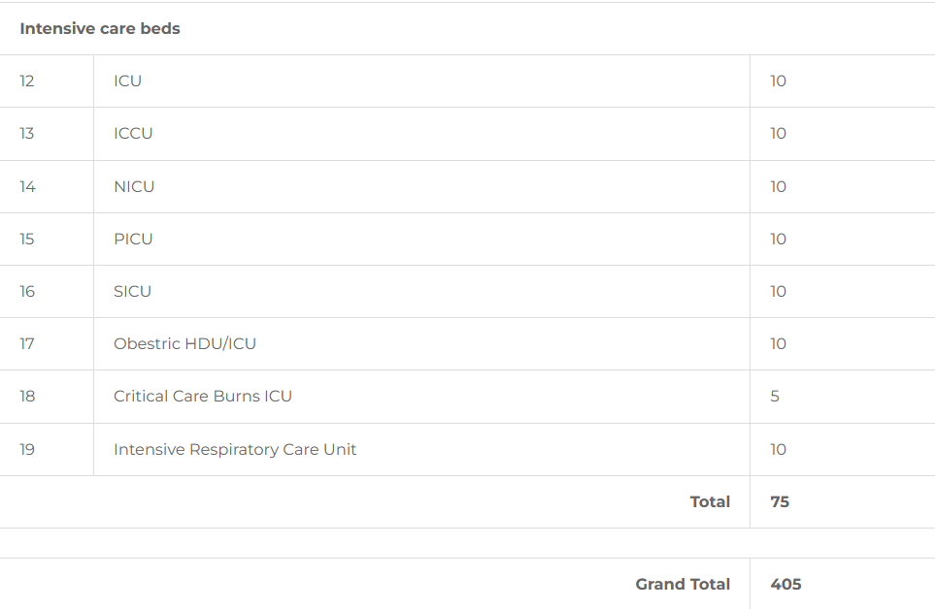This screenshot has width=935, height=609.
Task: Click serial number 15 beside PICU
Action: [x=27, y=239]
